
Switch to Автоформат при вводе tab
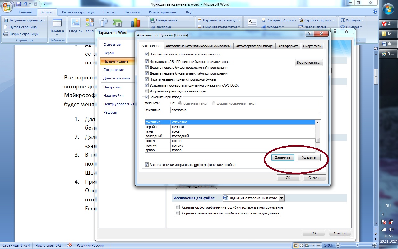[254, 46]
